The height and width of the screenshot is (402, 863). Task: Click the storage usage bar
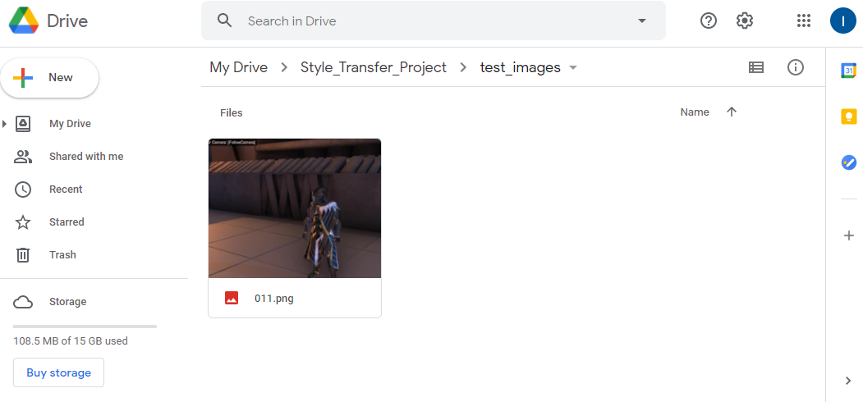coord(85,326)
